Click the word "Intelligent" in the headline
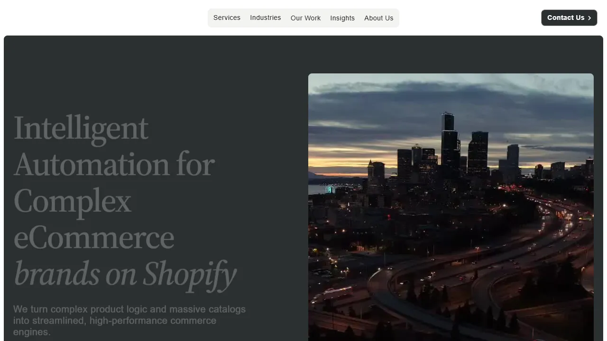The height and width of the screenshot is (341, 607). click(x=81, y=128)
